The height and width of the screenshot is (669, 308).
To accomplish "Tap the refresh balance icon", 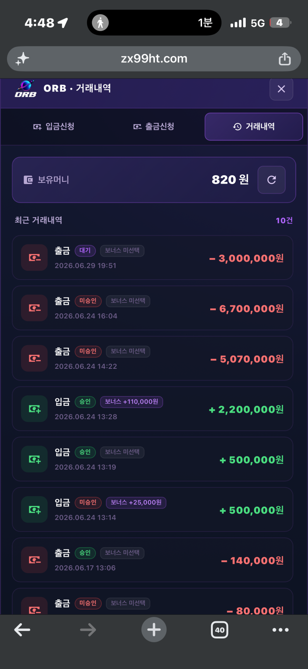I will pos(271,180).
